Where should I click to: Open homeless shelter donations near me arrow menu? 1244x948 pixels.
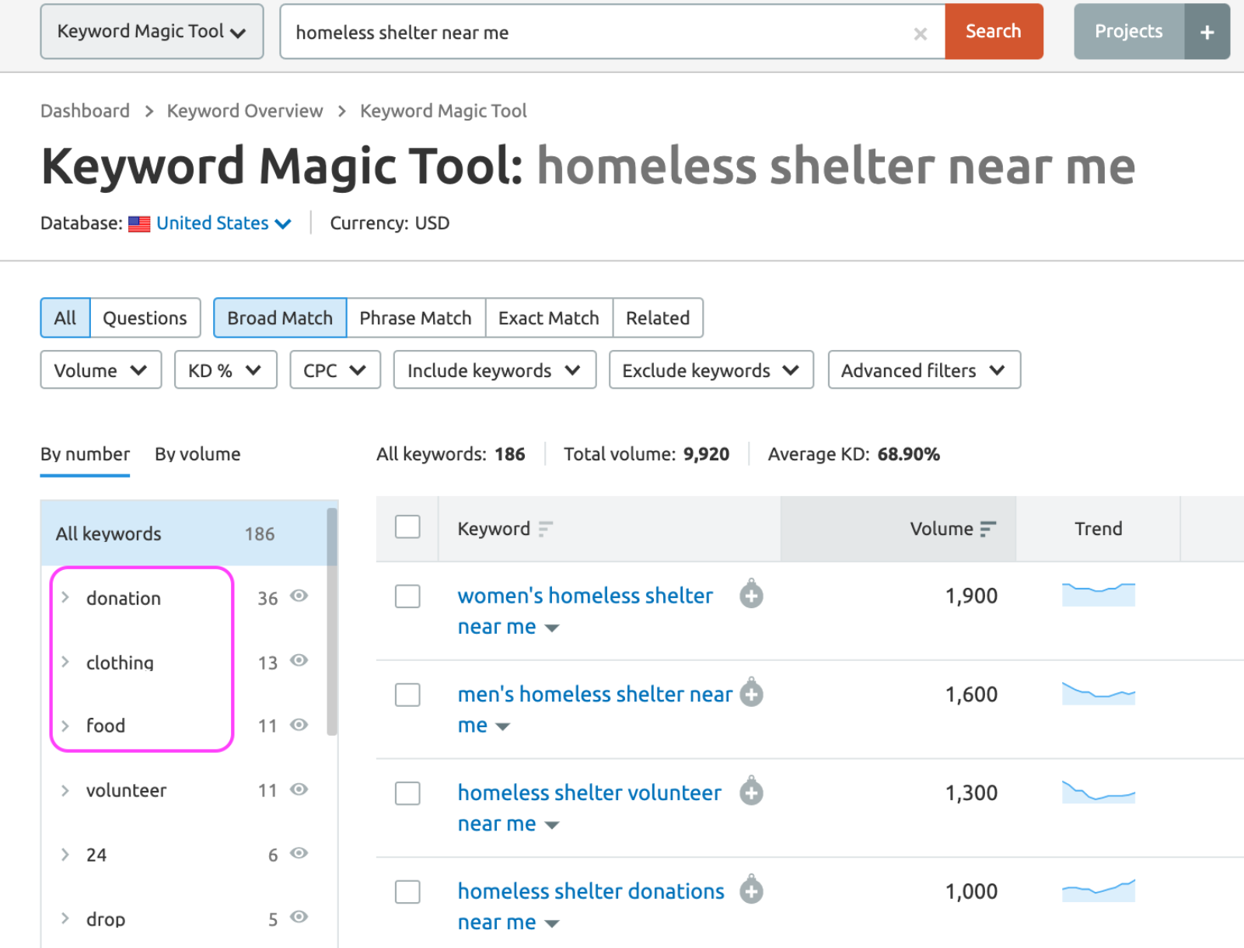click(552, 924)
